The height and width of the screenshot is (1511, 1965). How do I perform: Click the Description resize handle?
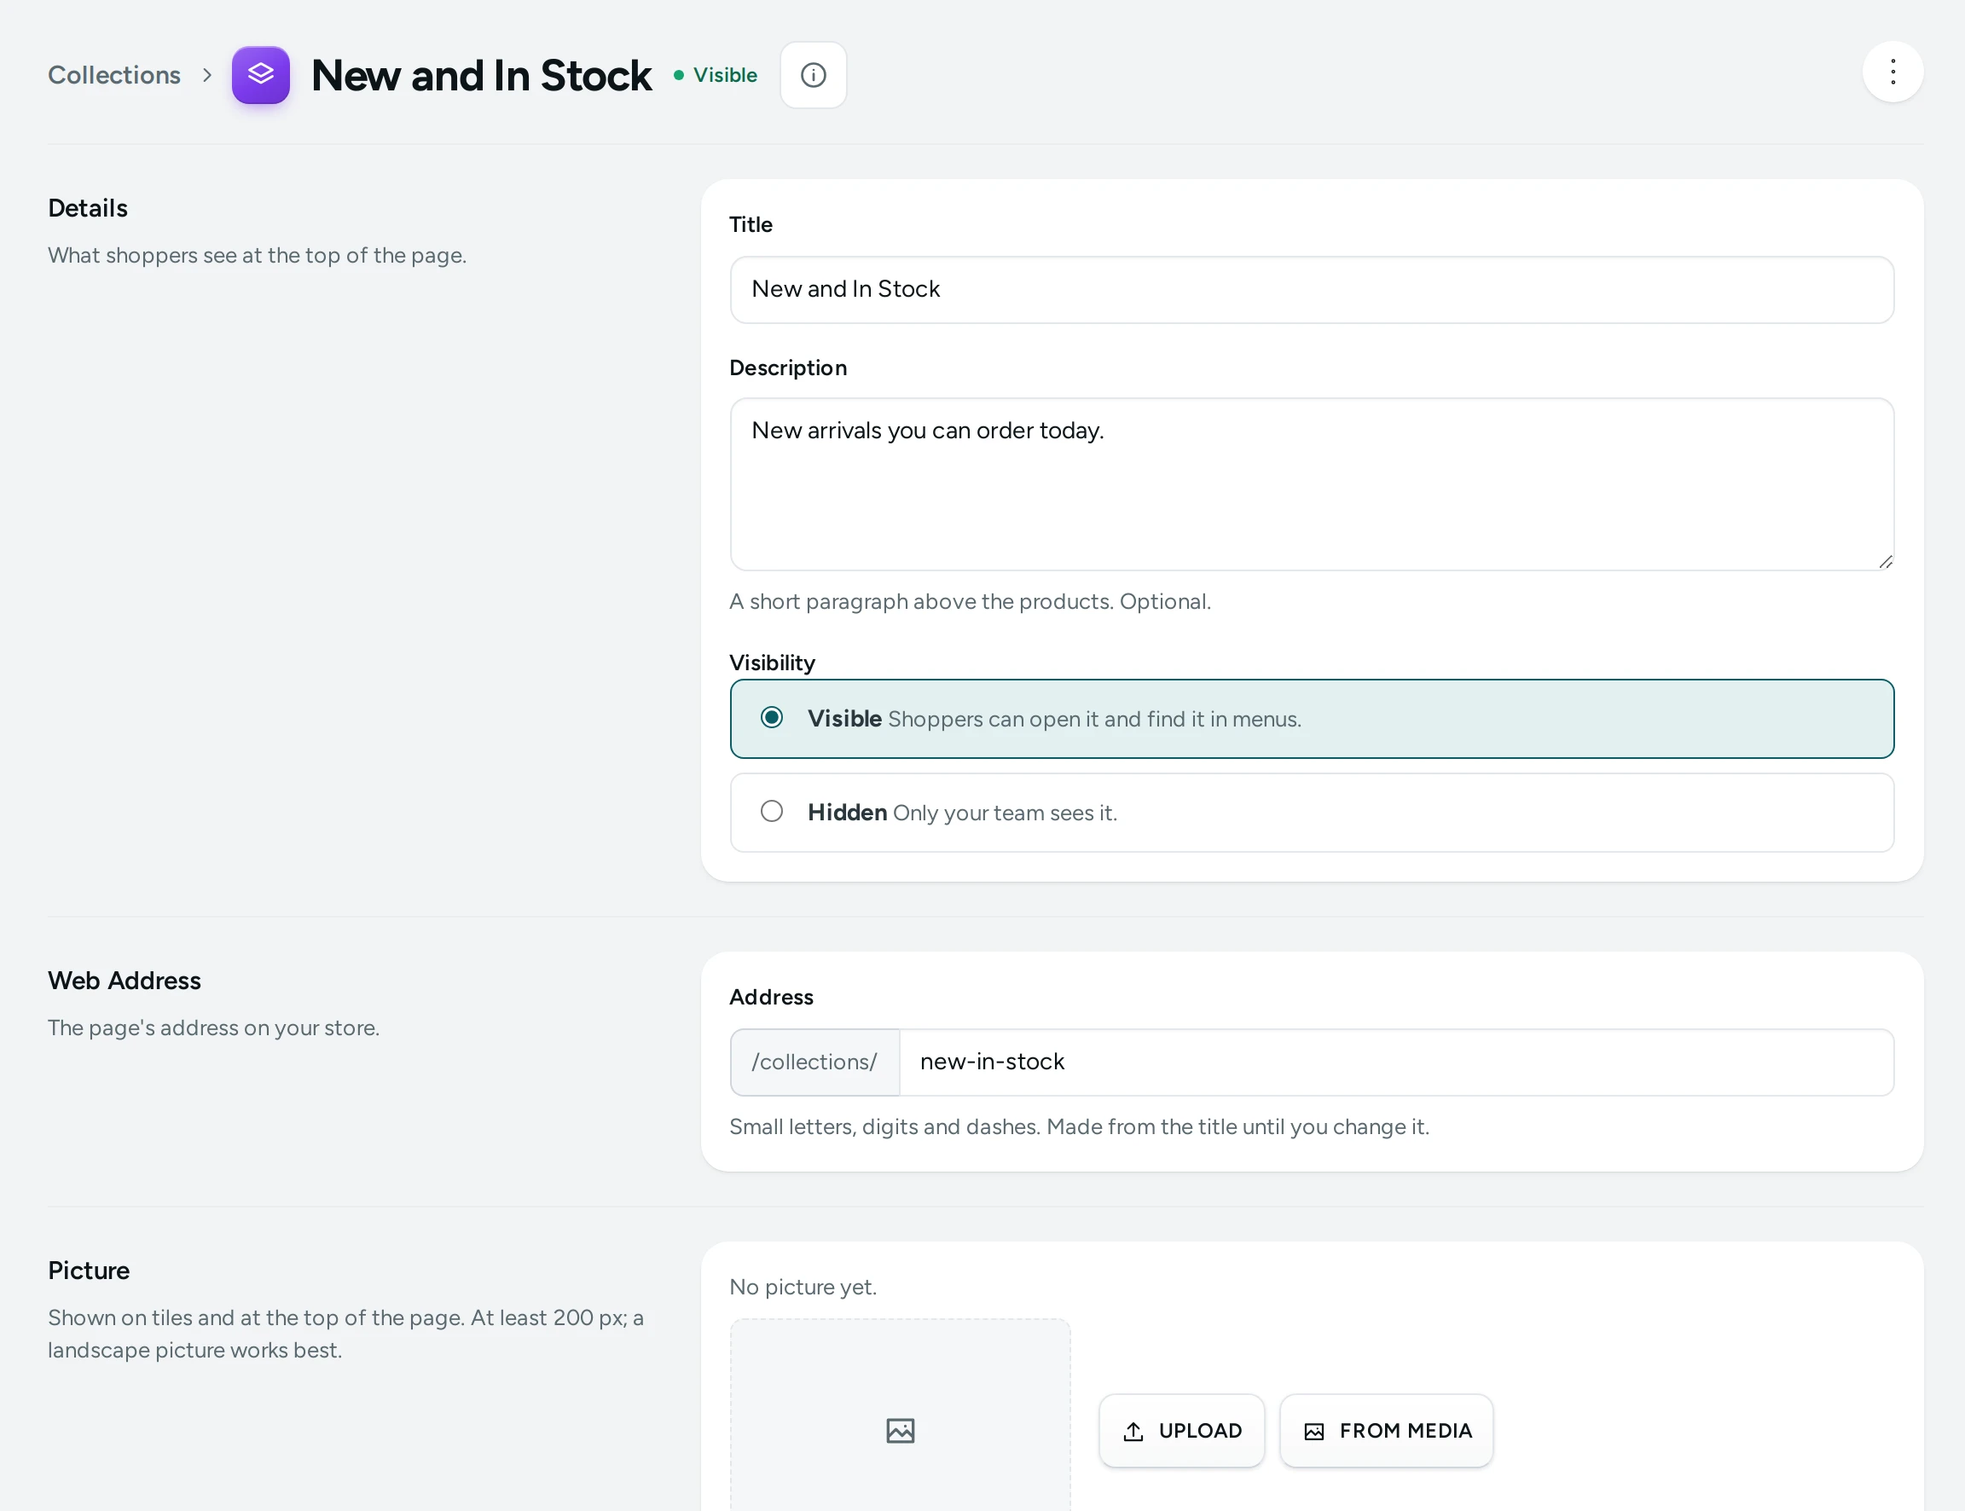coord(1885,561)
